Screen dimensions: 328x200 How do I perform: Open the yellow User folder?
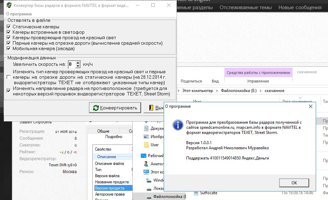pos(146,145)
